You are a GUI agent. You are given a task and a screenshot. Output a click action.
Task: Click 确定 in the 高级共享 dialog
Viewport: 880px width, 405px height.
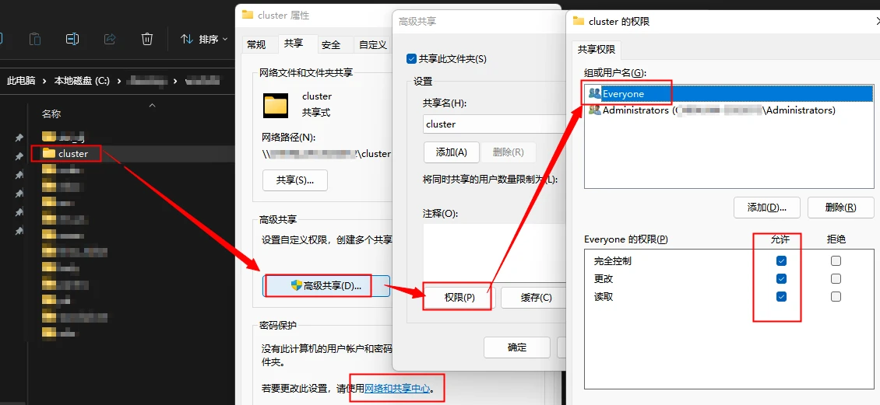tap(517, 347)
